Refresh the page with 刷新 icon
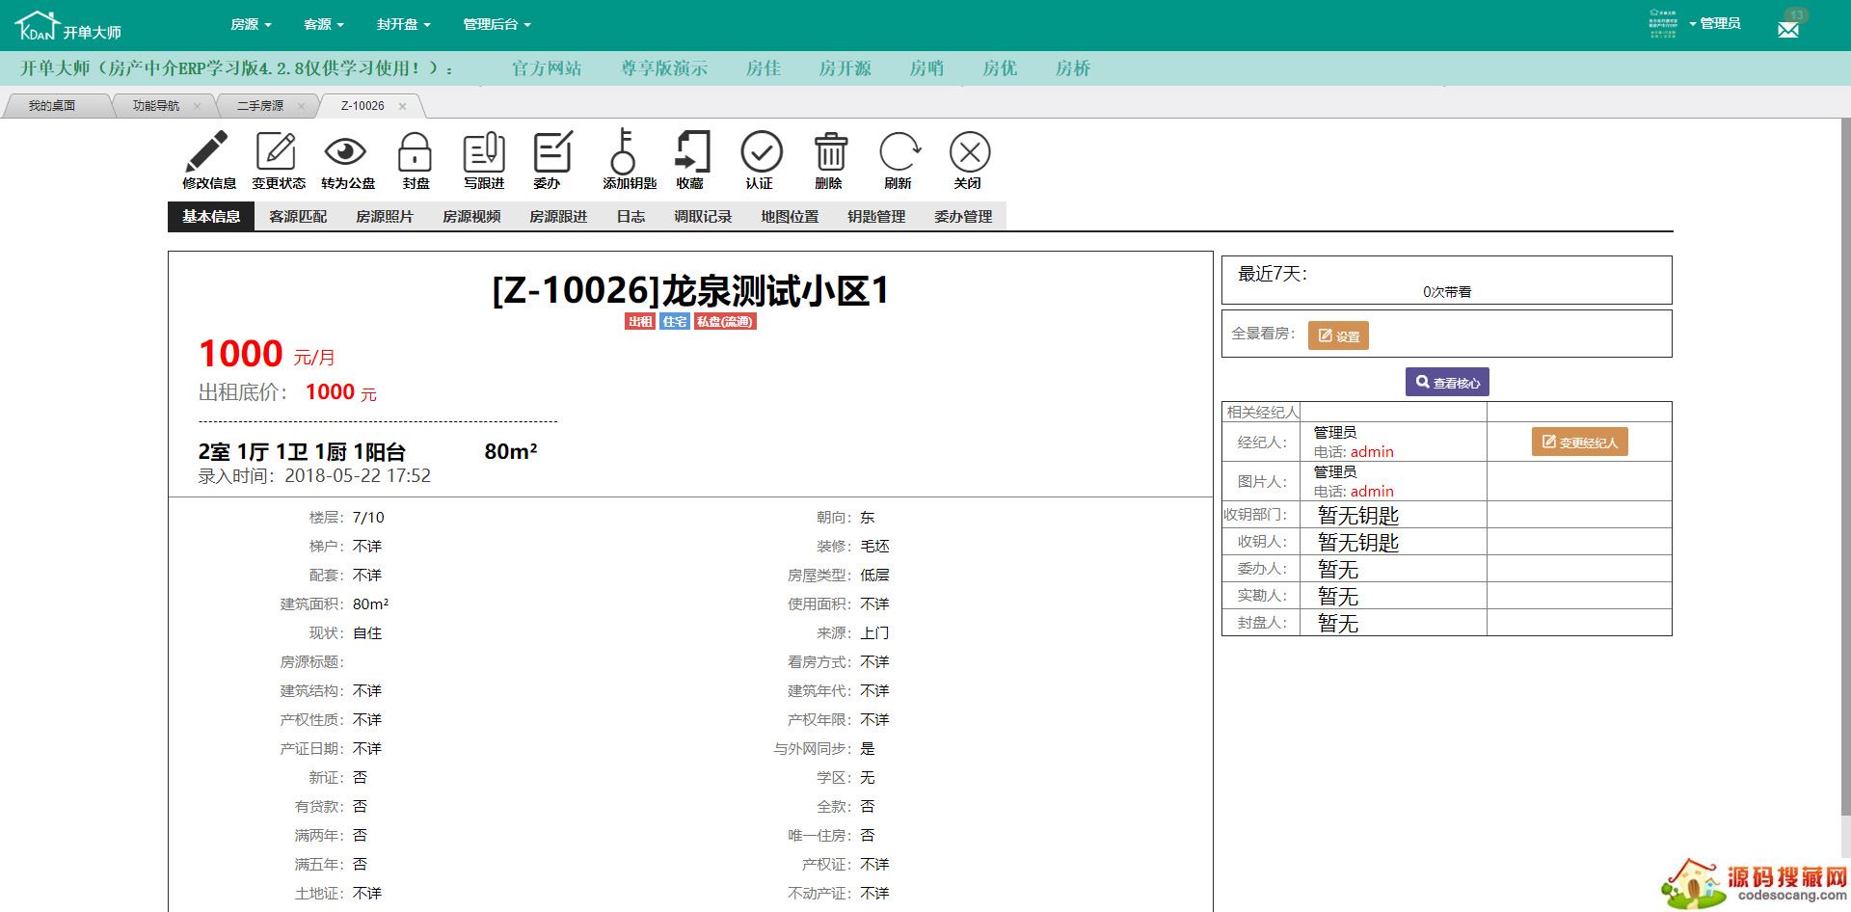This screenshot has width=1851, height=912. point(899,153)
